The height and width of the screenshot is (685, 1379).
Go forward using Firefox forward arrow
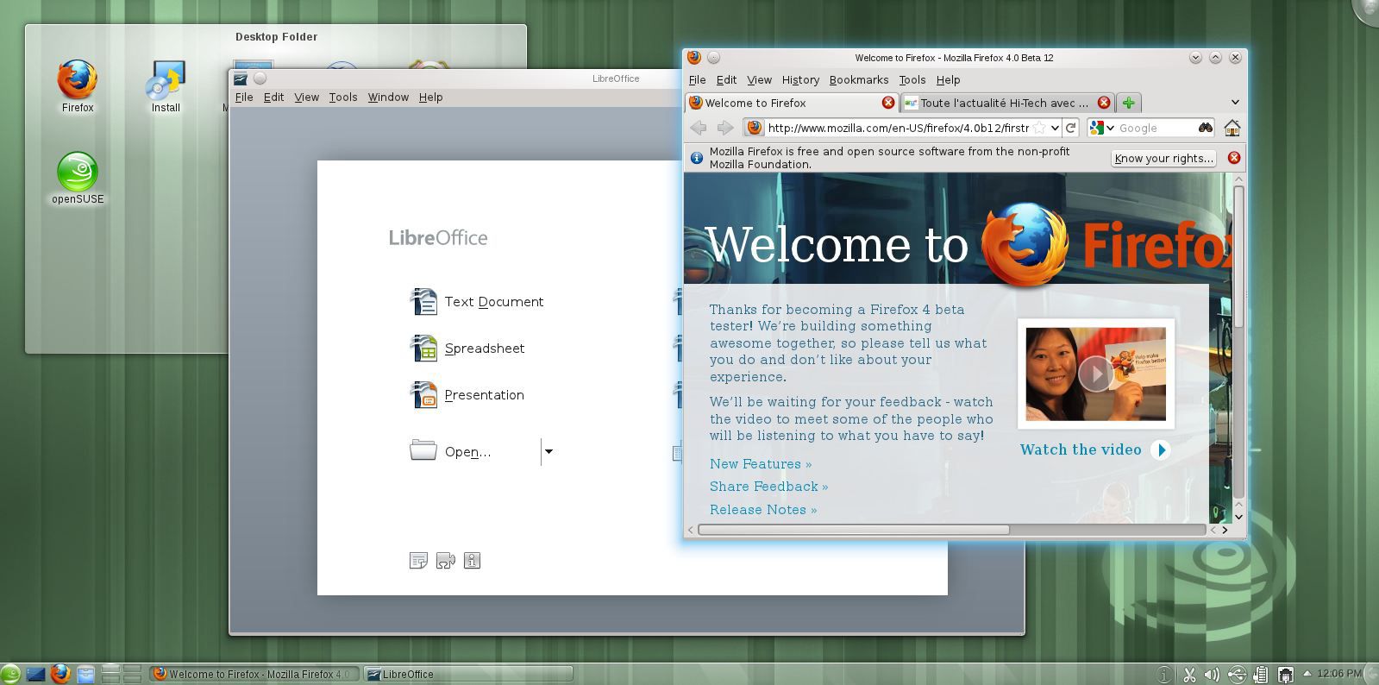tap(725, 128)
